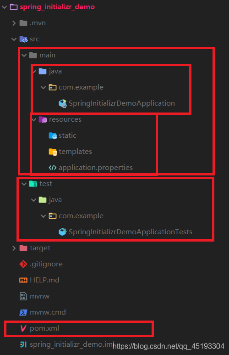
Task: Collapse the test folder chevron
Action: 24,184
